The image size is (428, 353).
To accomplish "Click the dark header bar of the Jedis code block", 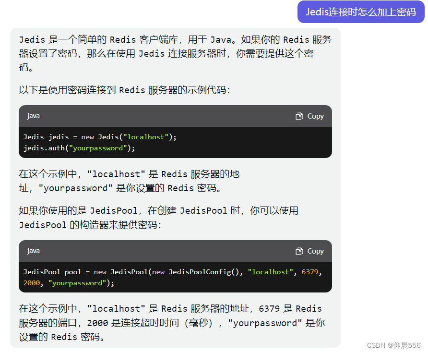I will point(168,116).
